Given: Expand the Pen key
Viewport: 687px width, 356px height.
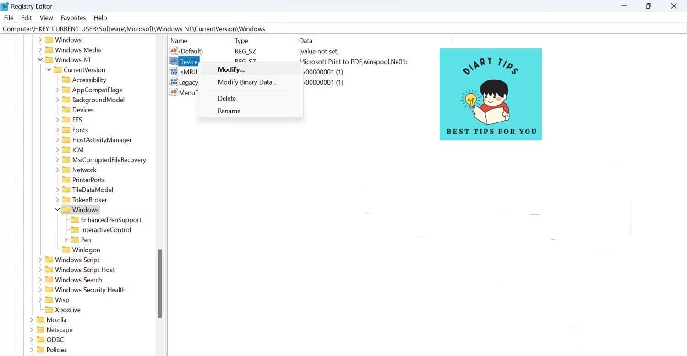Looking at the screenshot, I should pyautogui.click(x=66, y=240).
